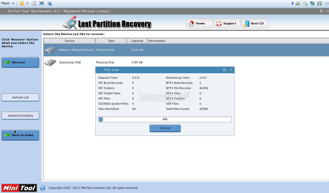The height and width of the screenshot is (193, 329).
Task: Click the 15.00 GB capacity cell
Action: click(x=137, y=50)
